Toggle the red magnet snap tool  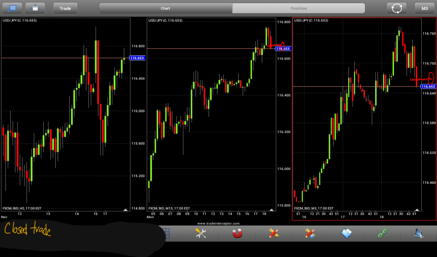pyautogui.click(x=237, y=233)
